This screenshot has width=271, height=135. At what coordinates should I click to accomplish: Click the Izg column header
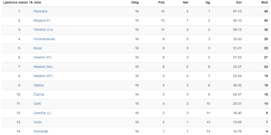pyautogui.click(x=208, y=3)
